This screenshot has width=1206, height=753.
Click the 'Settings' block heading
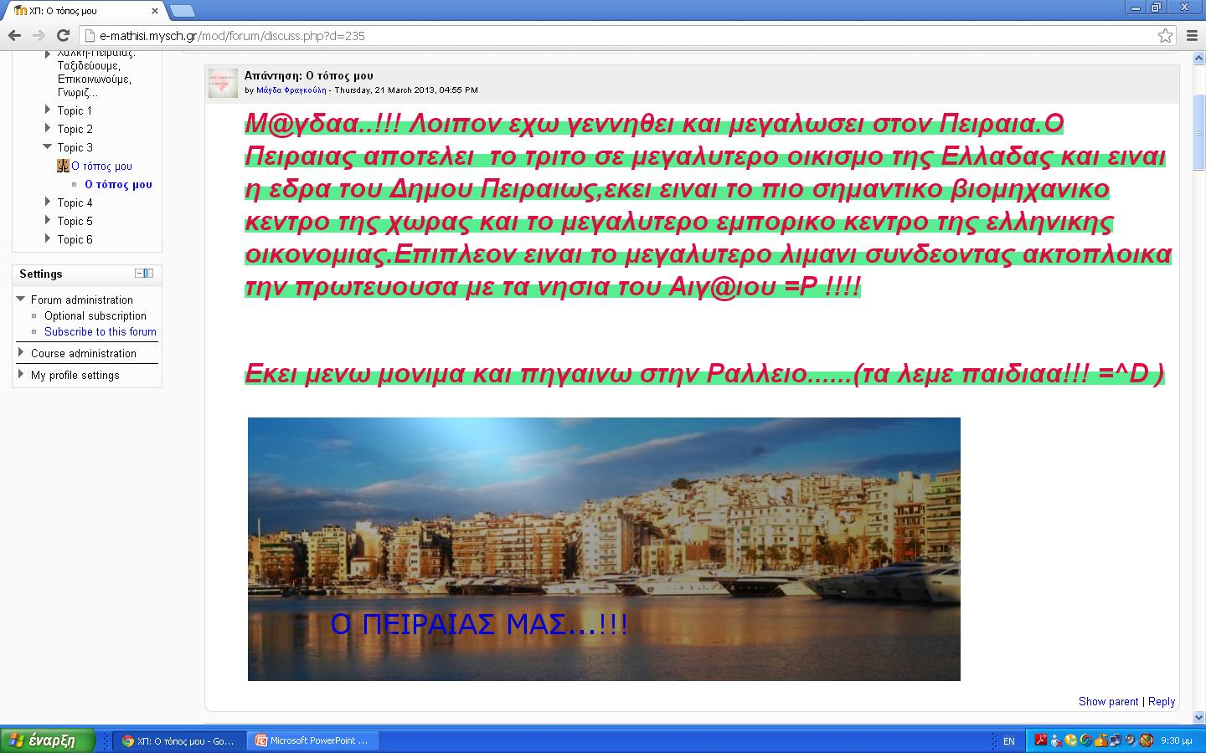click(41, 274)
